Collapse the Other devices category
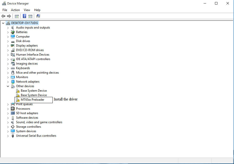Viewport: 234px width, 164px height. (x=8, y=86)
